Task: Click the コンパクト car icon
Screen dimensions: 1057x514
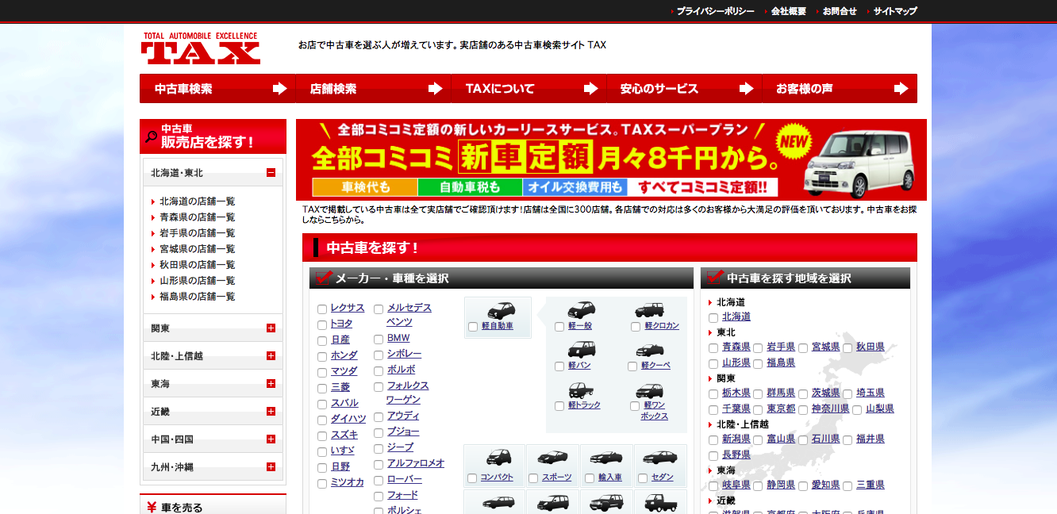Action: point(498,458)
